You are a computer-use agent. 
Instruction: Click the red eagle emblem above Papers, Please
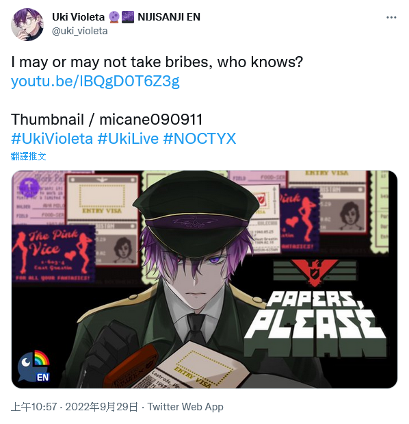[314, 273]
